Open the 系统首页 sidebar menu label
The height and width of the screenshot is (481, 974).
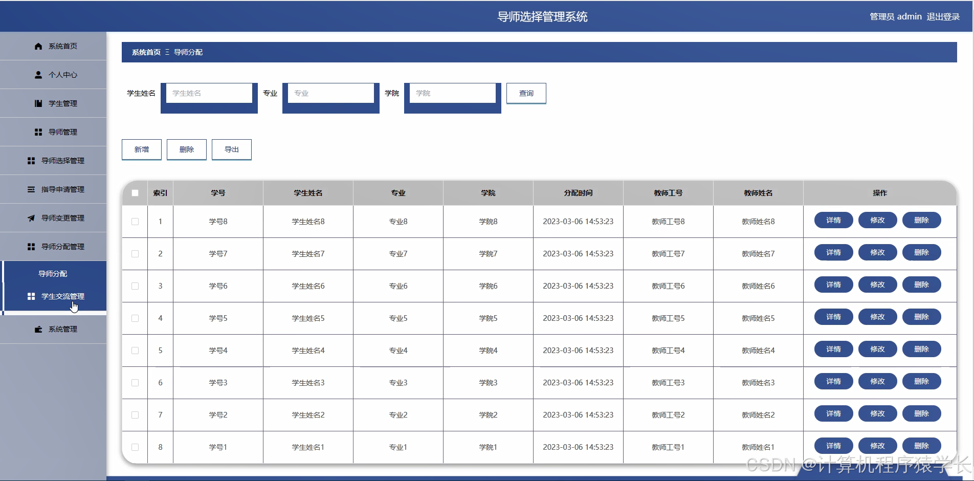[x=63, y=46]
